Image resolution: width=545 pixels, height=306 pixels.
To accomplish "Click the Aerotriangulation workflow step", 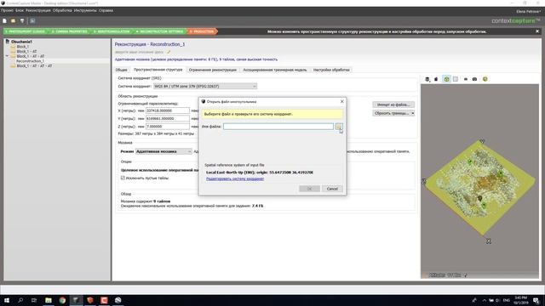I will [112, 31].
